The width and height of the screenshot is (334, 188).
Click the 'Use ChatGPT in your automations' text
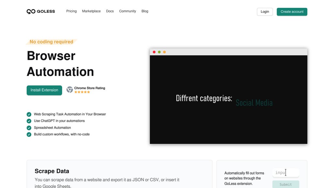[x=59, y=121]
